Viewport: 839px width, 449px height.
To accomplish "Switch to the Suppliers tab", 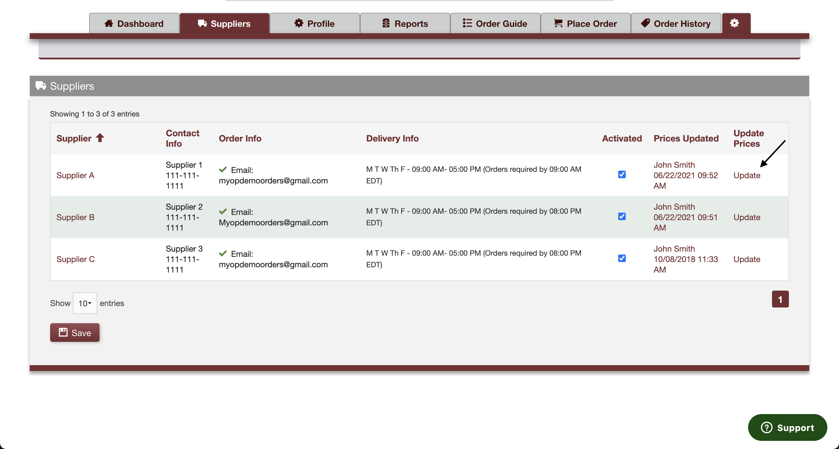I will [x=224, y=24].
